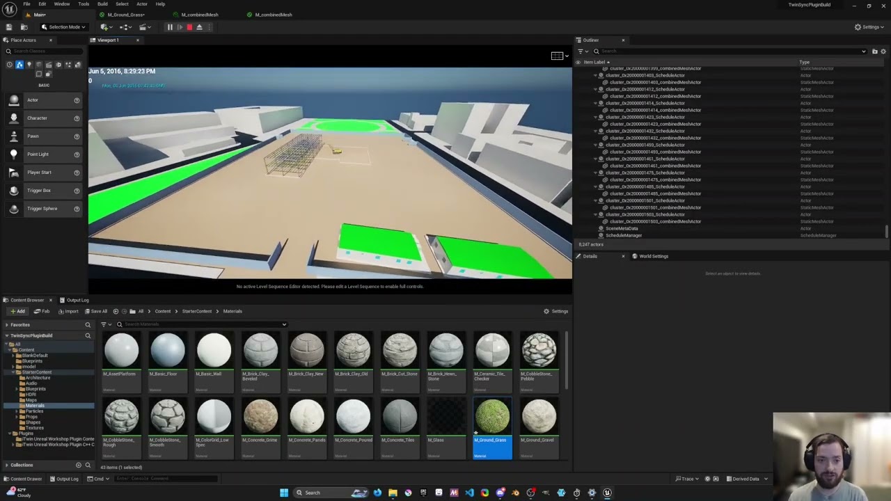Click Add in the Content Browser

click(17, 311)
